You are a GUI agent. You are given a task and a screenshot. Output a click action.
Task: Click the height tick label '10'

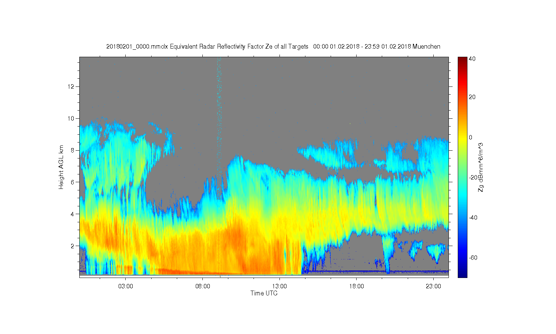tap(72, 118)
